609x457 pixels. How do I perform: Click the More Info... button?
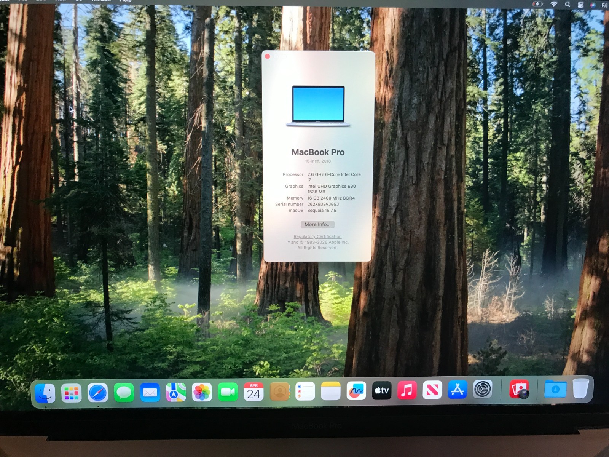pos(317,224)
